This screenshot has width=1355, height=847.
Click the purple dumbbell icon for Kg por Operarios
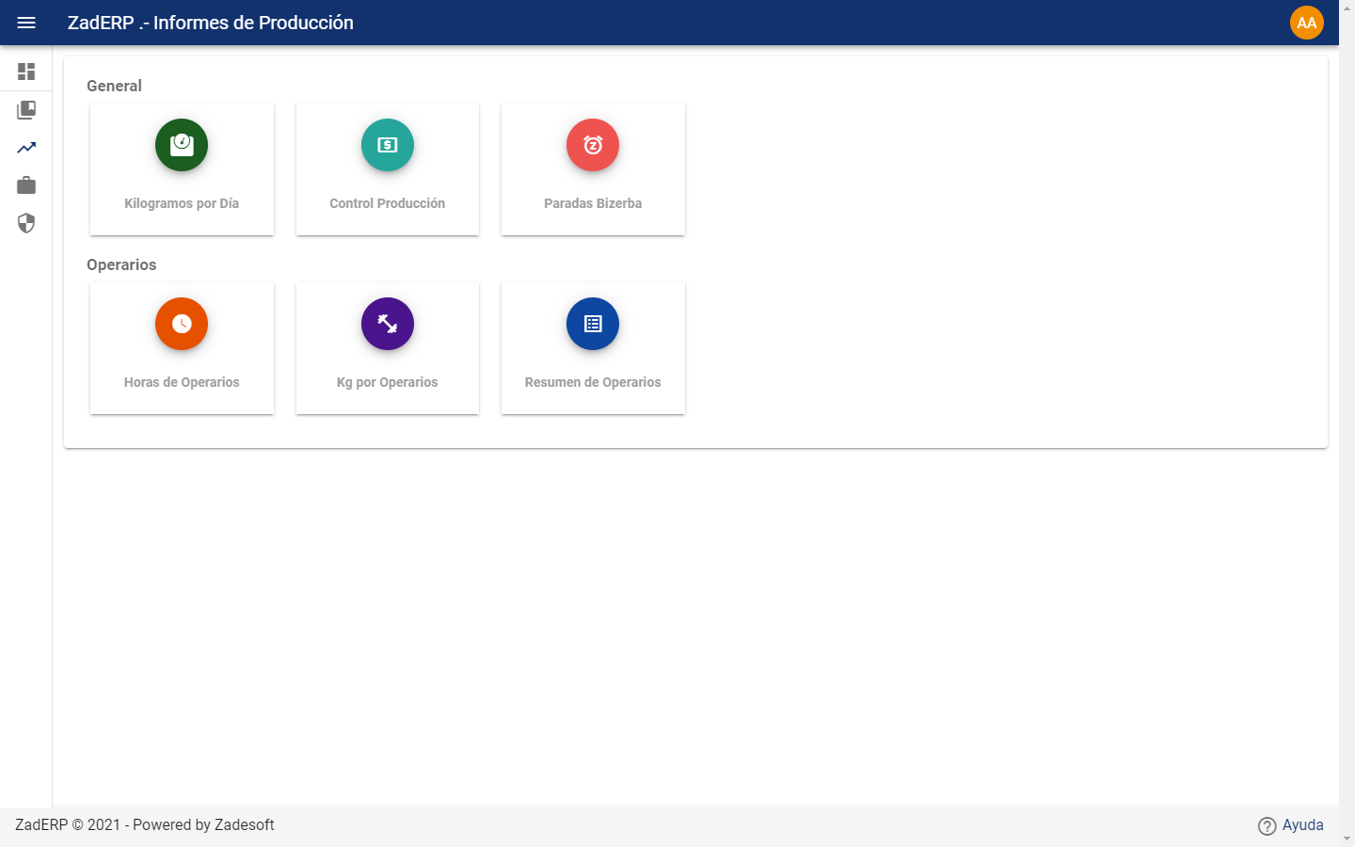388,324
